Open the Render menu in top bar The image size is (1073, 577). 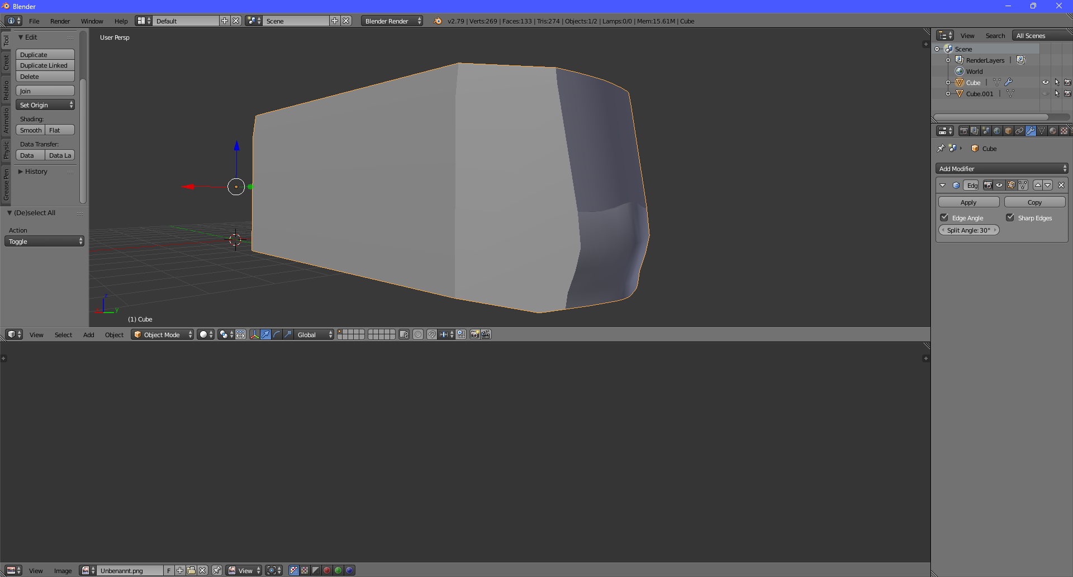coord(60,21)
